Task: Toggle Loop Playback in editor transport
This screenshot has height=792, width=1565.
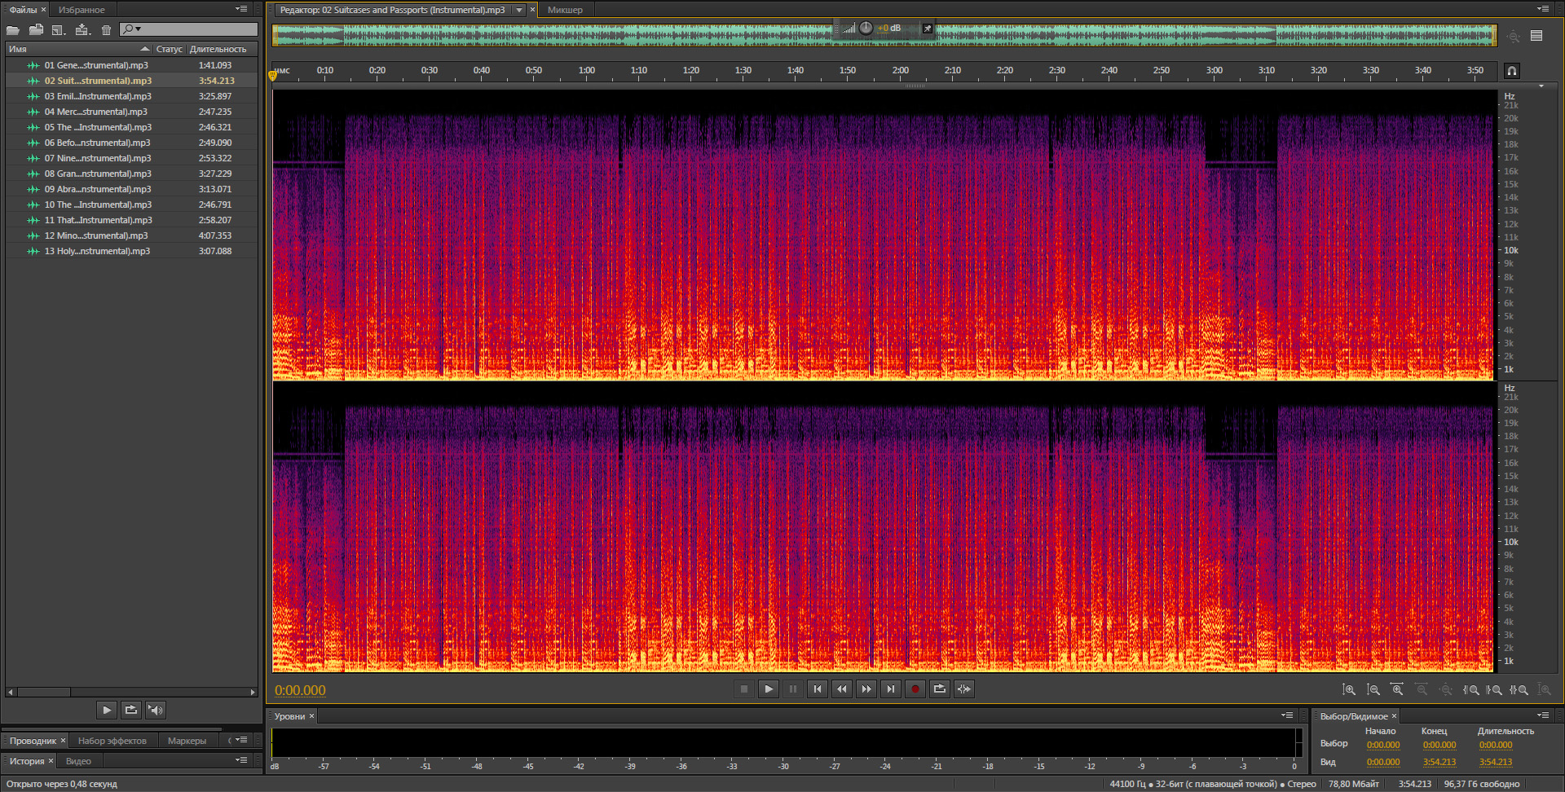Action: click(x=940, y=689)
